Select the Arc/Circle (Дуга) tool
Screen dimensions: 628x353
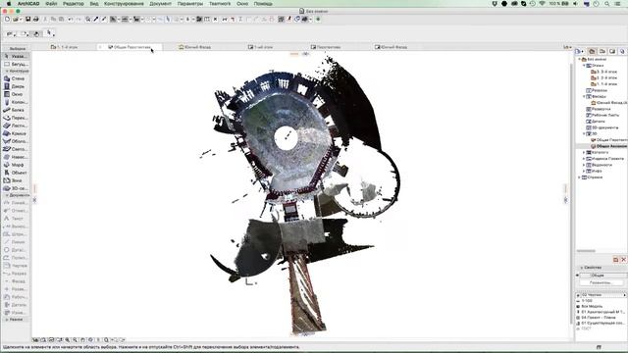pos(16,250)
